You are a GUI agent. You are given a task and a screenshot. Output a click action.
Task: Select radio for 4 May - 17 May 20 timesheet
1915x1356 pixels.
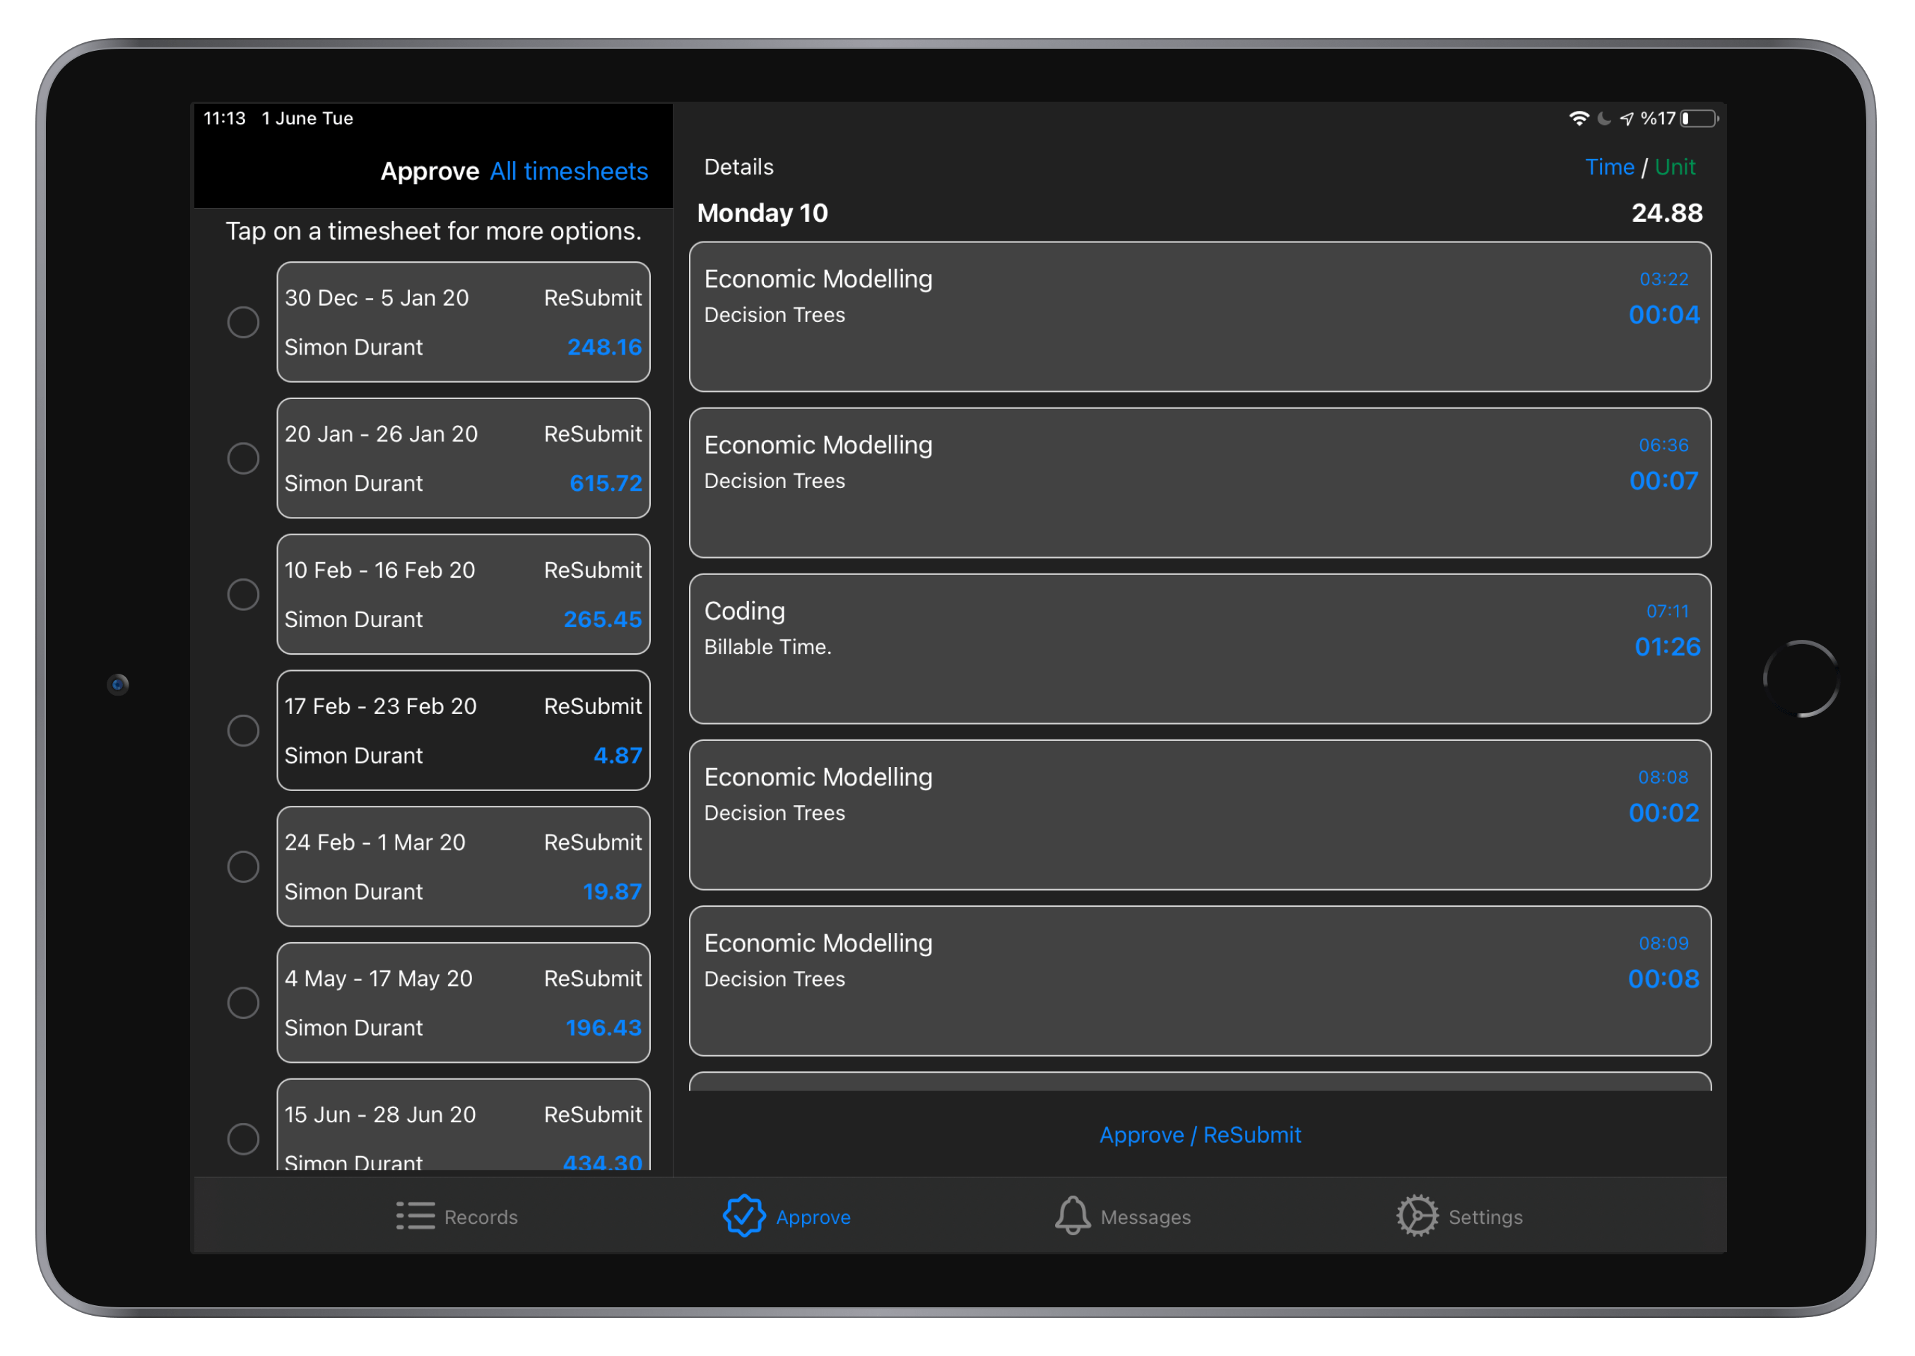(243, 1003)
